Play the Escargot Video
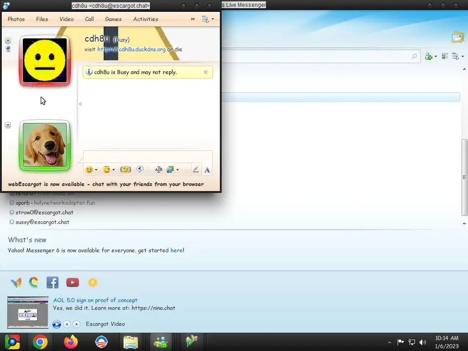The height and width of the screenshot is (351, 468). 56,324
